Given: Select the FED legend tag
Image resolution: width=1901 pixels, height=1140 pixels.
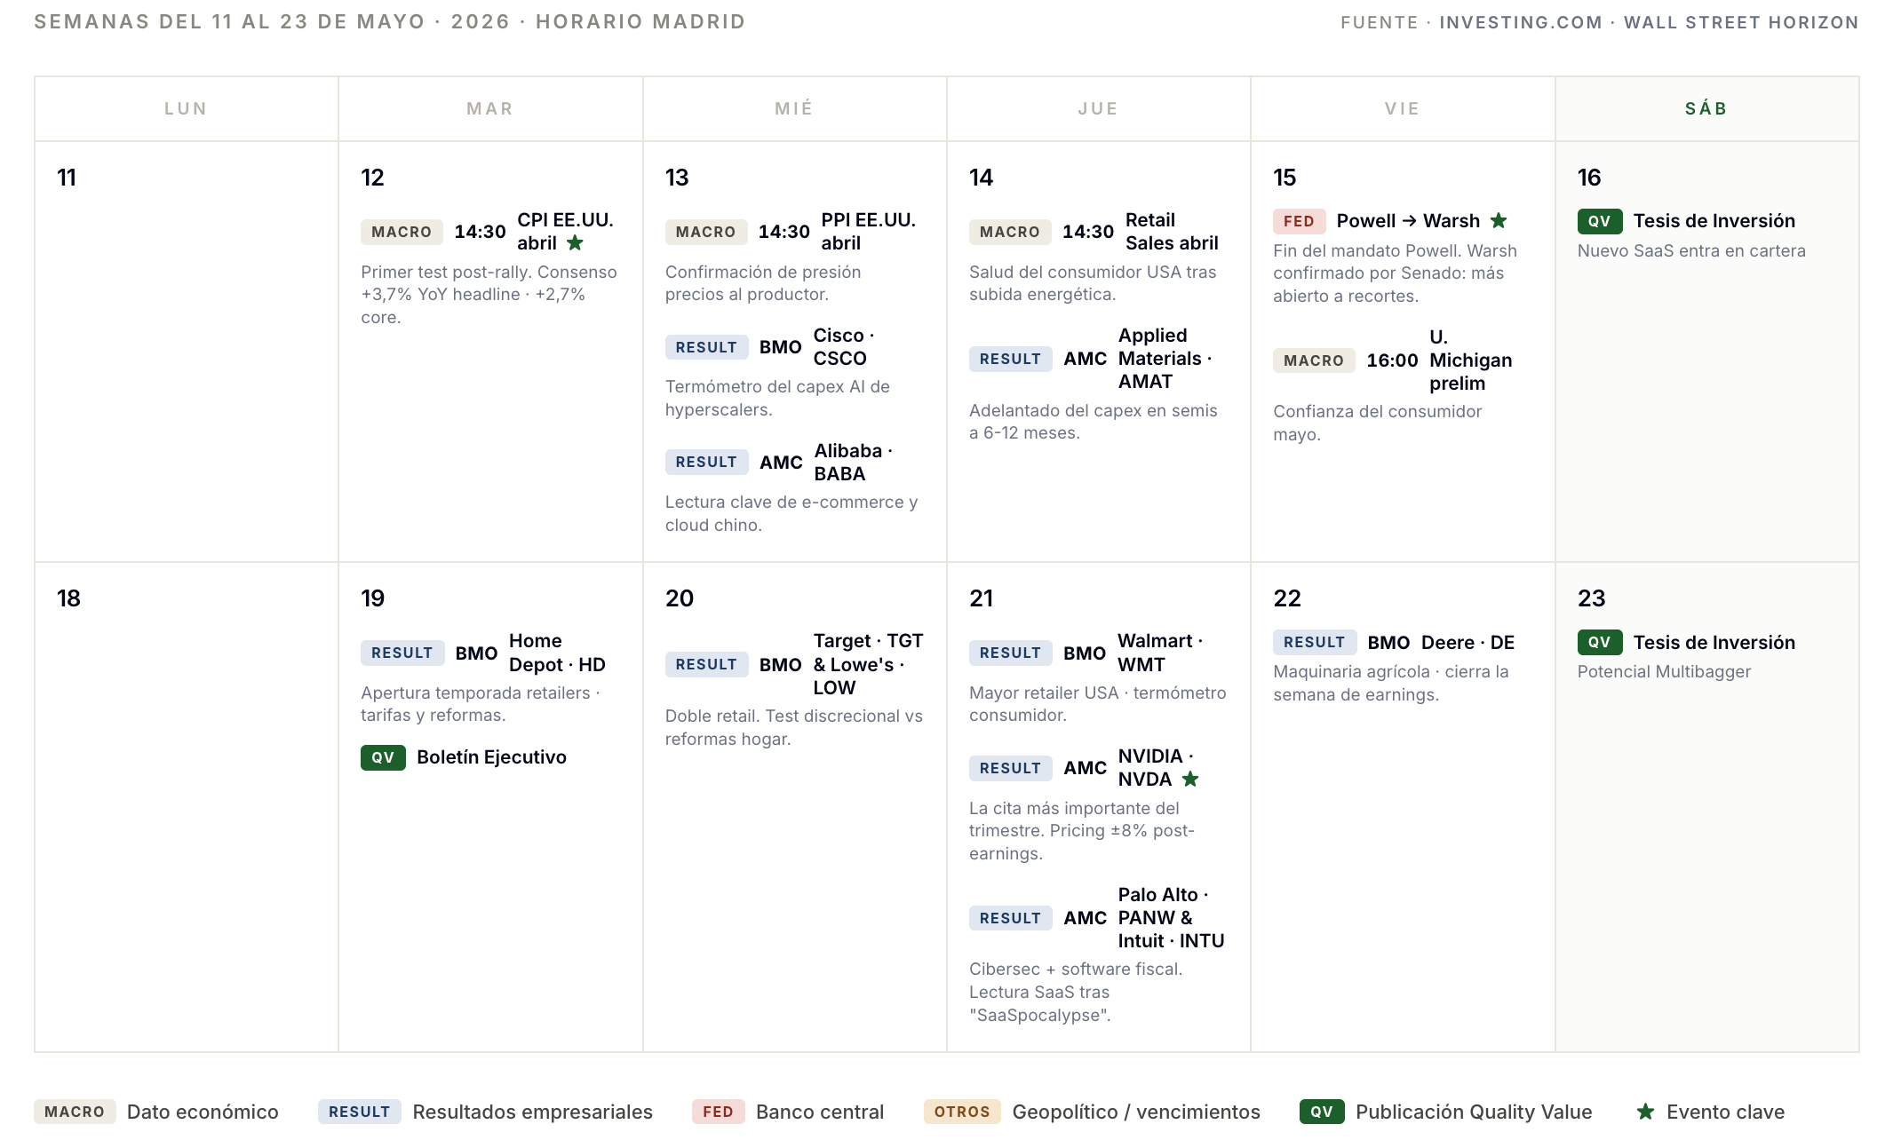Looking at the screenshot, I should click(718, 1112).
